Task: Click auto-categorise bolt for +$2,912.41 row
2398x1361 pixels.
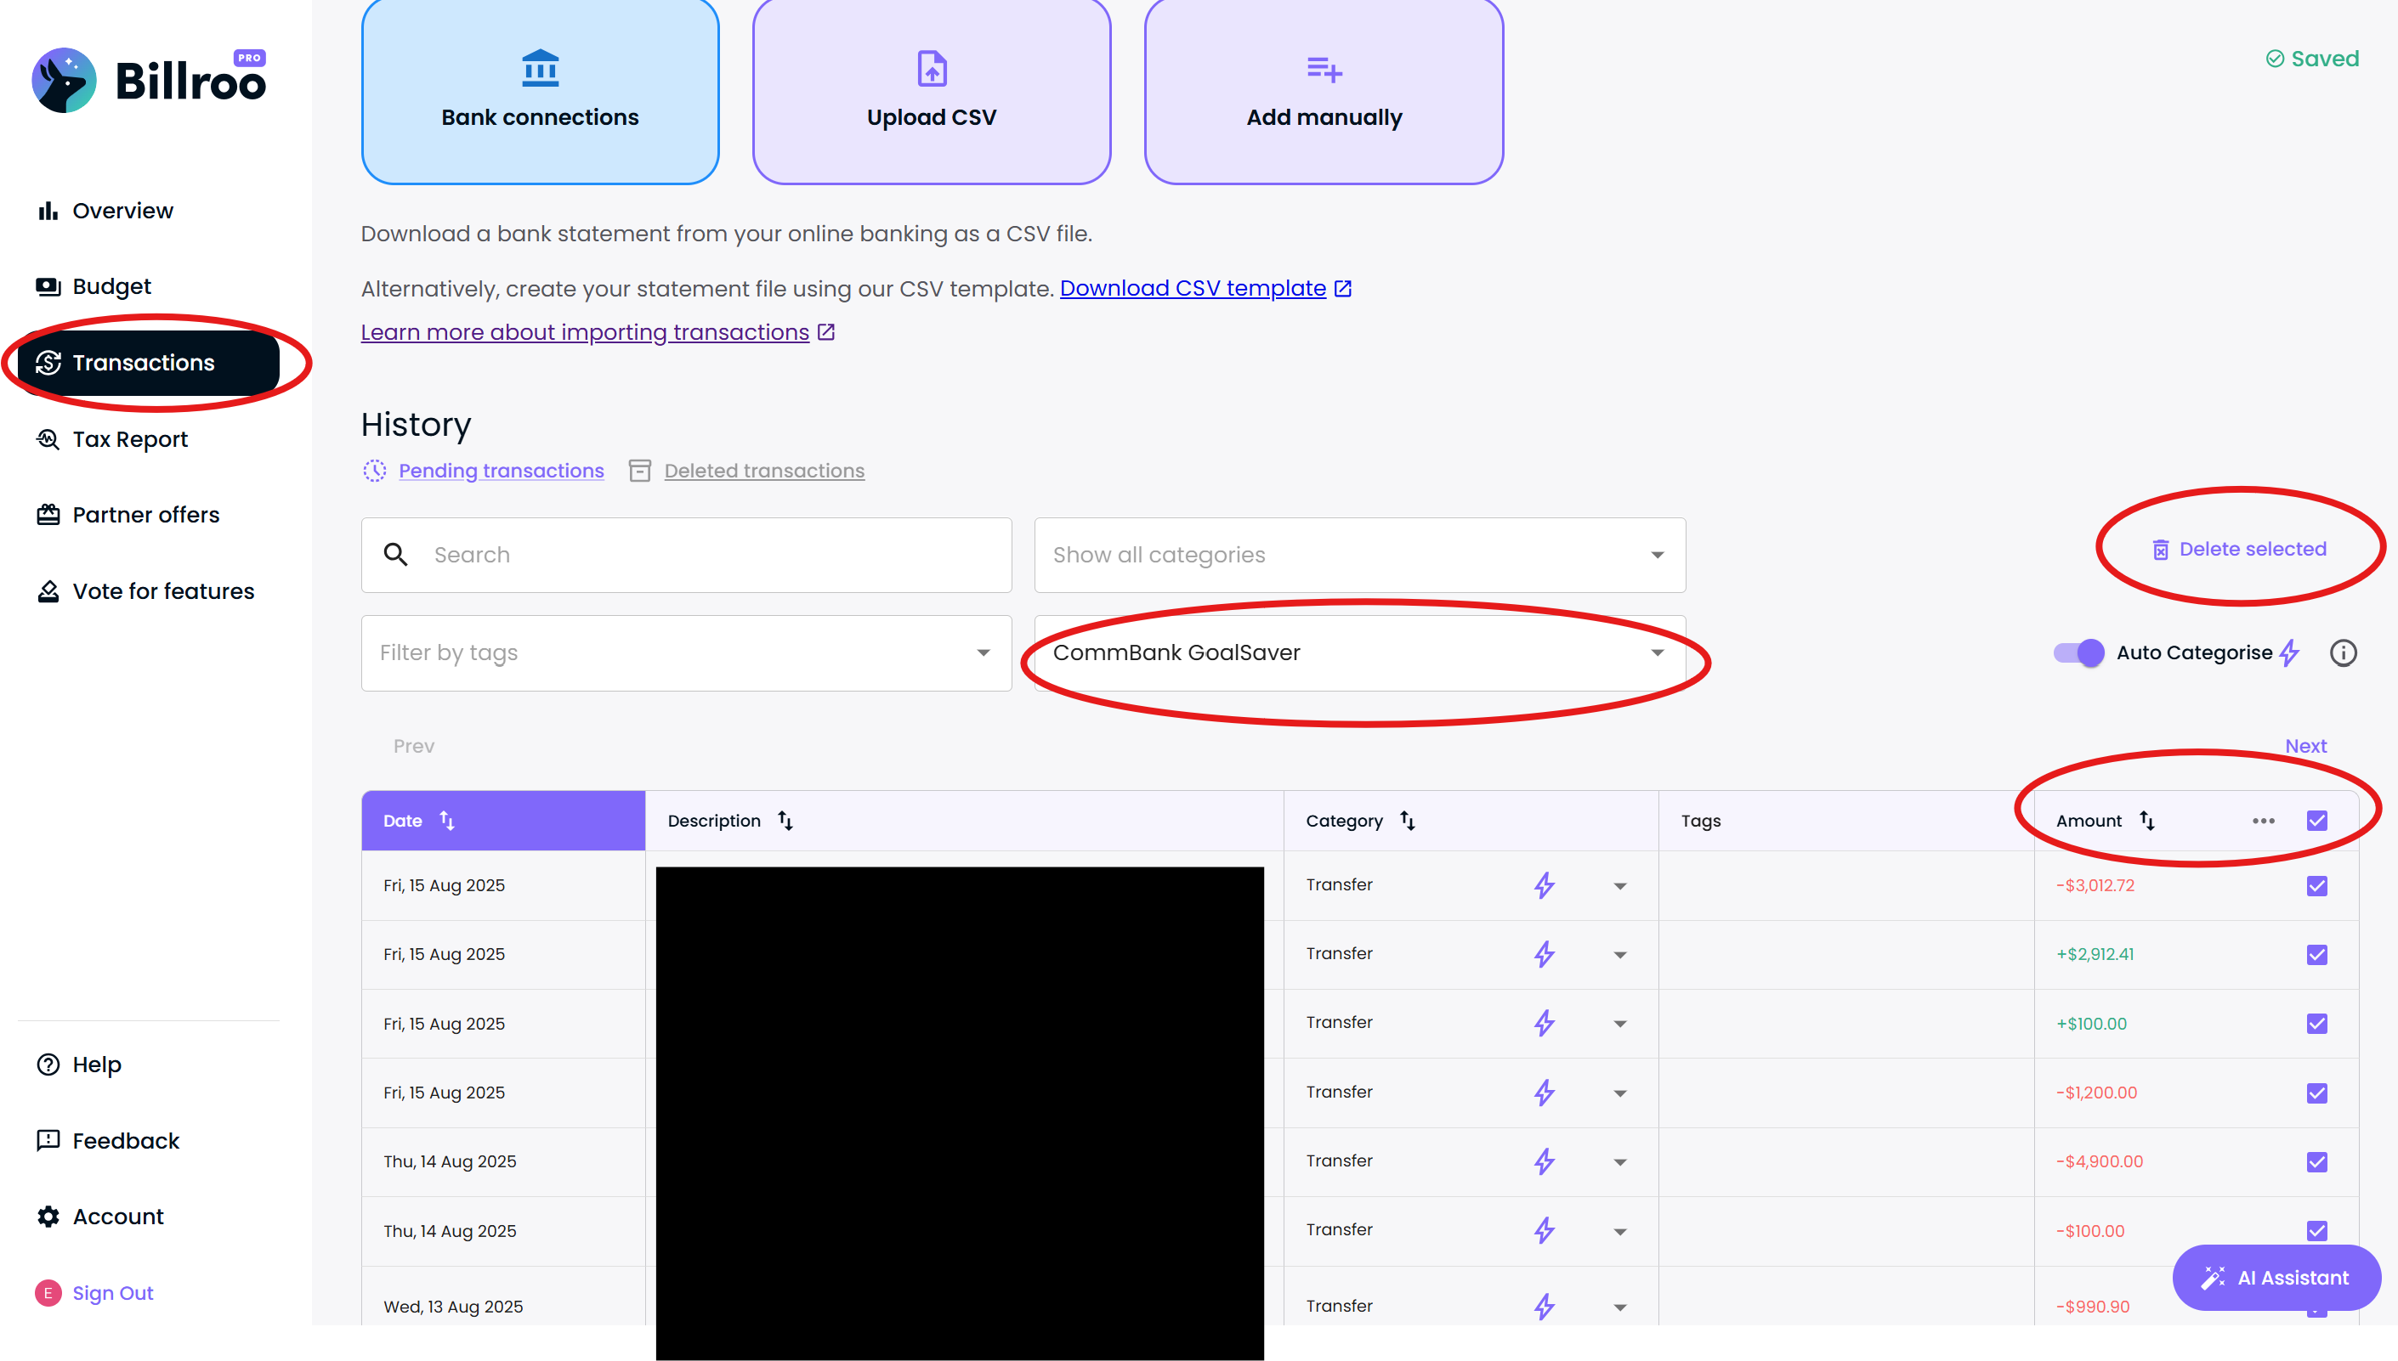Action: [1544, 954]
